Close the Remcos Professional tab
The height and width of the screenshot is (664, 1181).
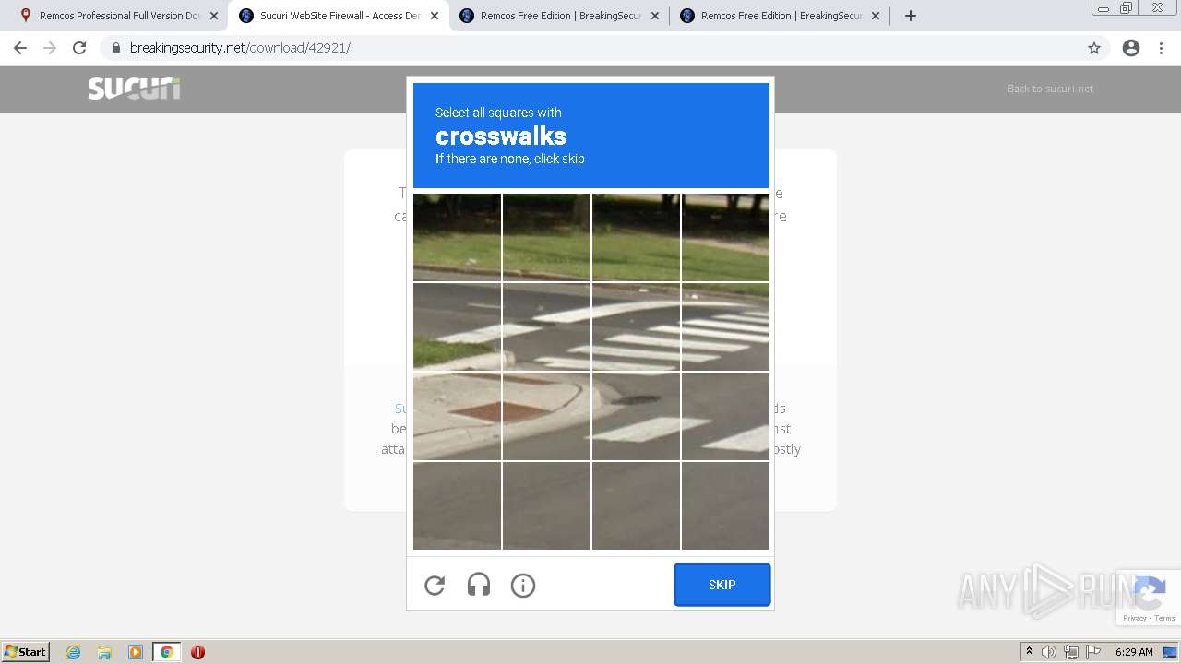214,16
